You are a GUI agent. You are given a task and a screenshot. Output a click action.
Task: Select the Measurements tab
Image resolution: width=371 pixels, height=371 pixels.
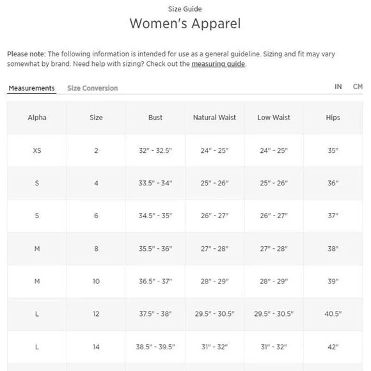click(x=32, y=88)
